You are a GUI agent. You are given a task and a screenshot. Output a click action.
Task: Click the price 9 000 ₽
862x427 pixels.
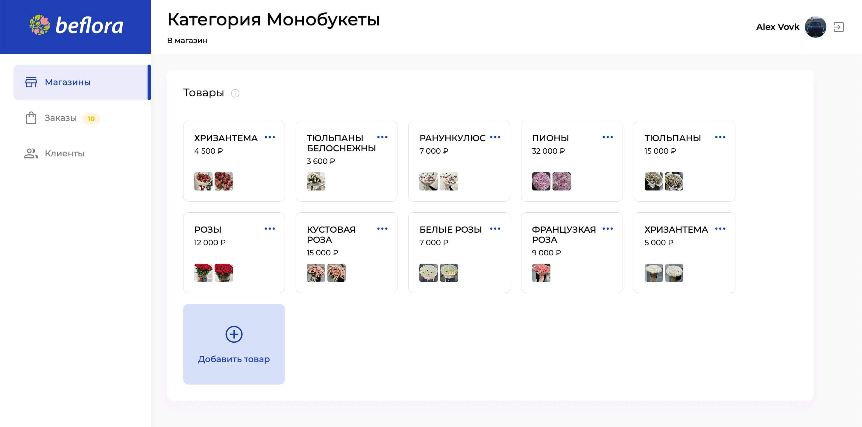click(546, 253)
